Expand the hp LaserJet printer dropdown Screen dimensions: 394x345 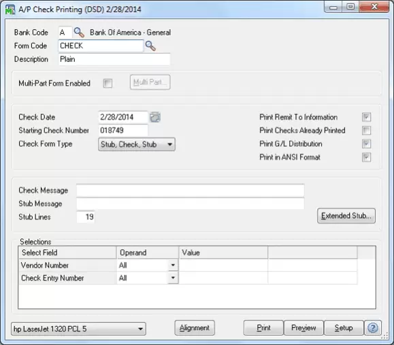pos(78,329)
